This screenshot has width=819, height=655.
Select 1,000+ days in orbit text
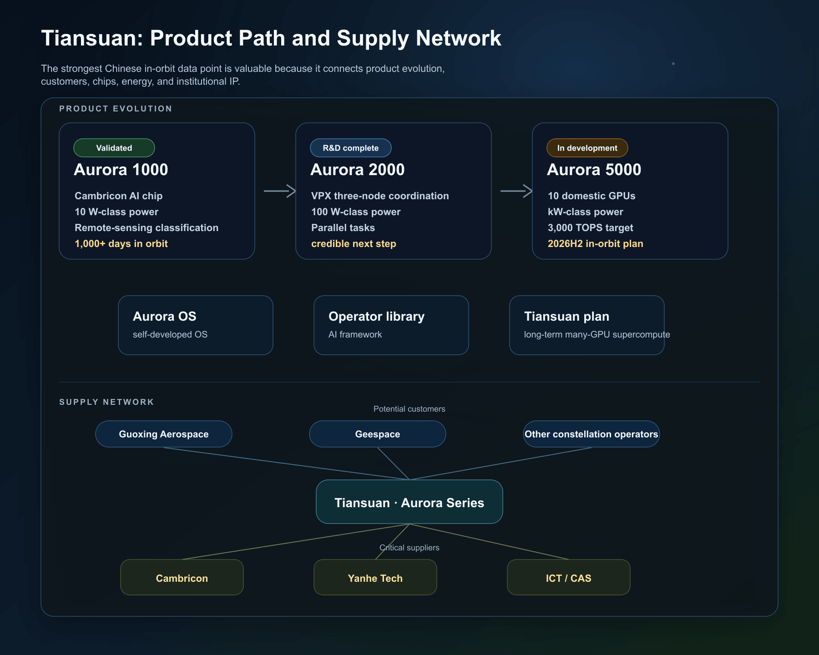coord(121,244)
